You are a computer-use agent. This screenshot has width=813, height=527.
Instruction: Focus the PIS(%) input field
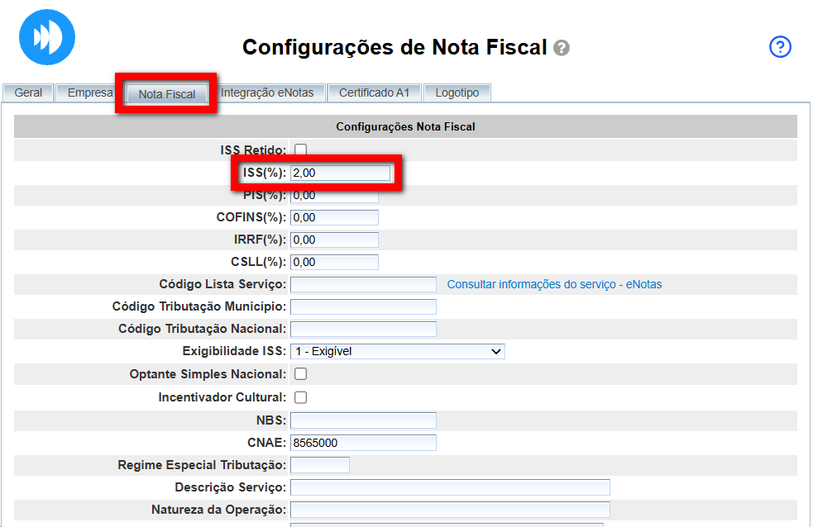click(x=334, y=197)
